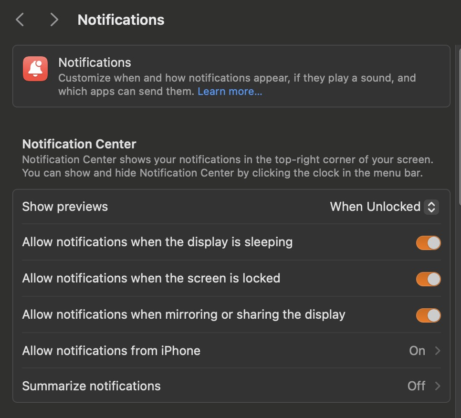Disable notifications when the screen is locked

point(428,279)
